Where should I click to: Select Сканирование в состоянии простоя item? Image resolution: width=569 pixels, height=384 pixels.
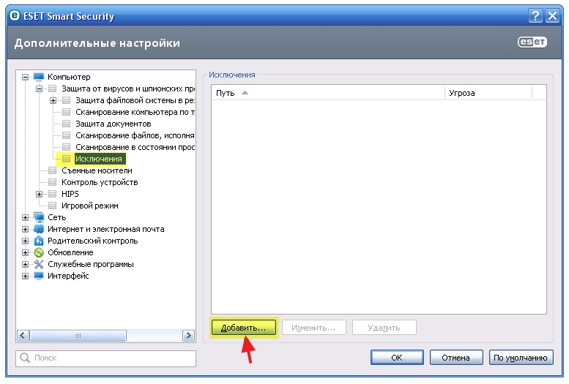point(135,147)
